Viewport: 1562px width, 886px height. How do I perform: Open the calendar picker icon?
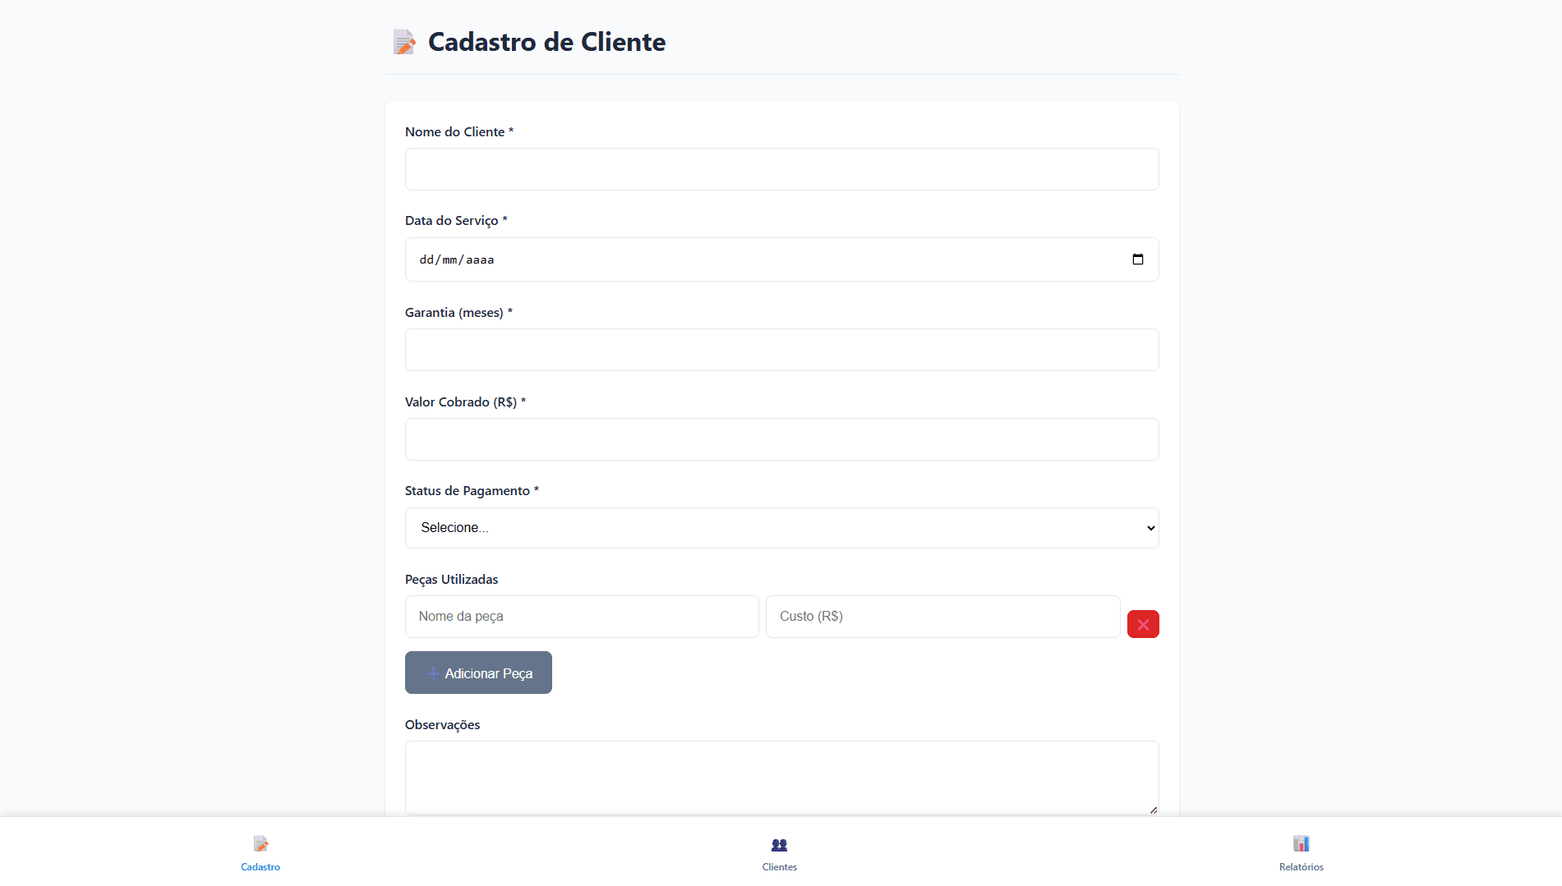(x=1138, y=259)
